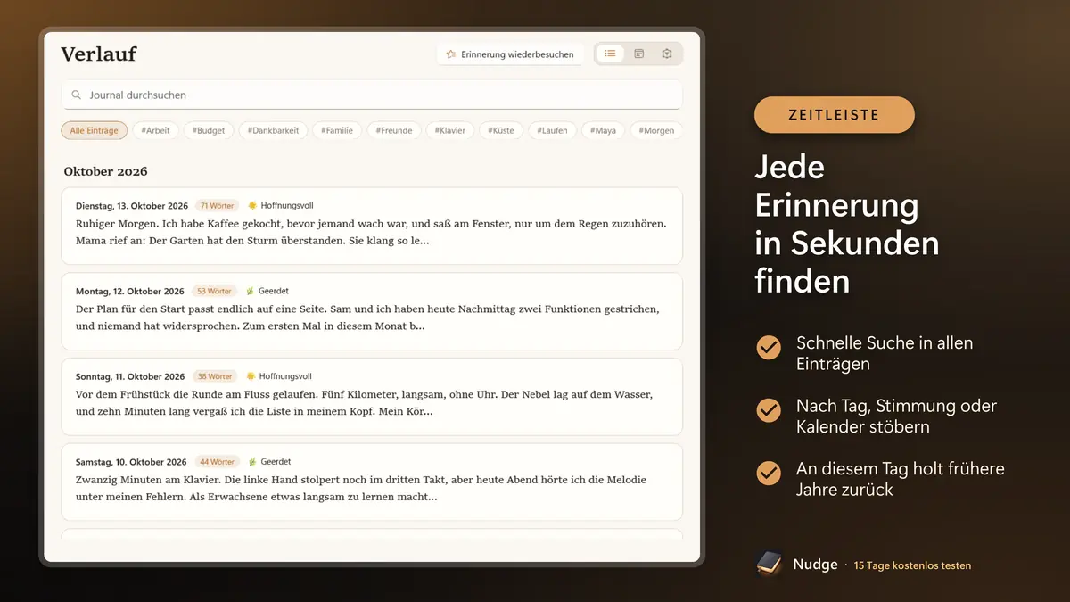The height and width of the screenshot is (602, 1070).
Task: Click the Nudge app logo icon
Action: click(770, 564)
